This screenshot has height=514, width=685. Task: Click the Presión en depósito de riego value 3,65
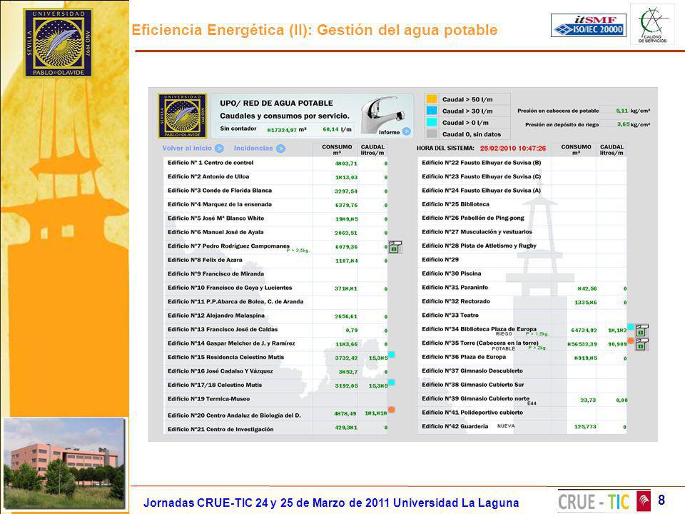coord(624,124)
